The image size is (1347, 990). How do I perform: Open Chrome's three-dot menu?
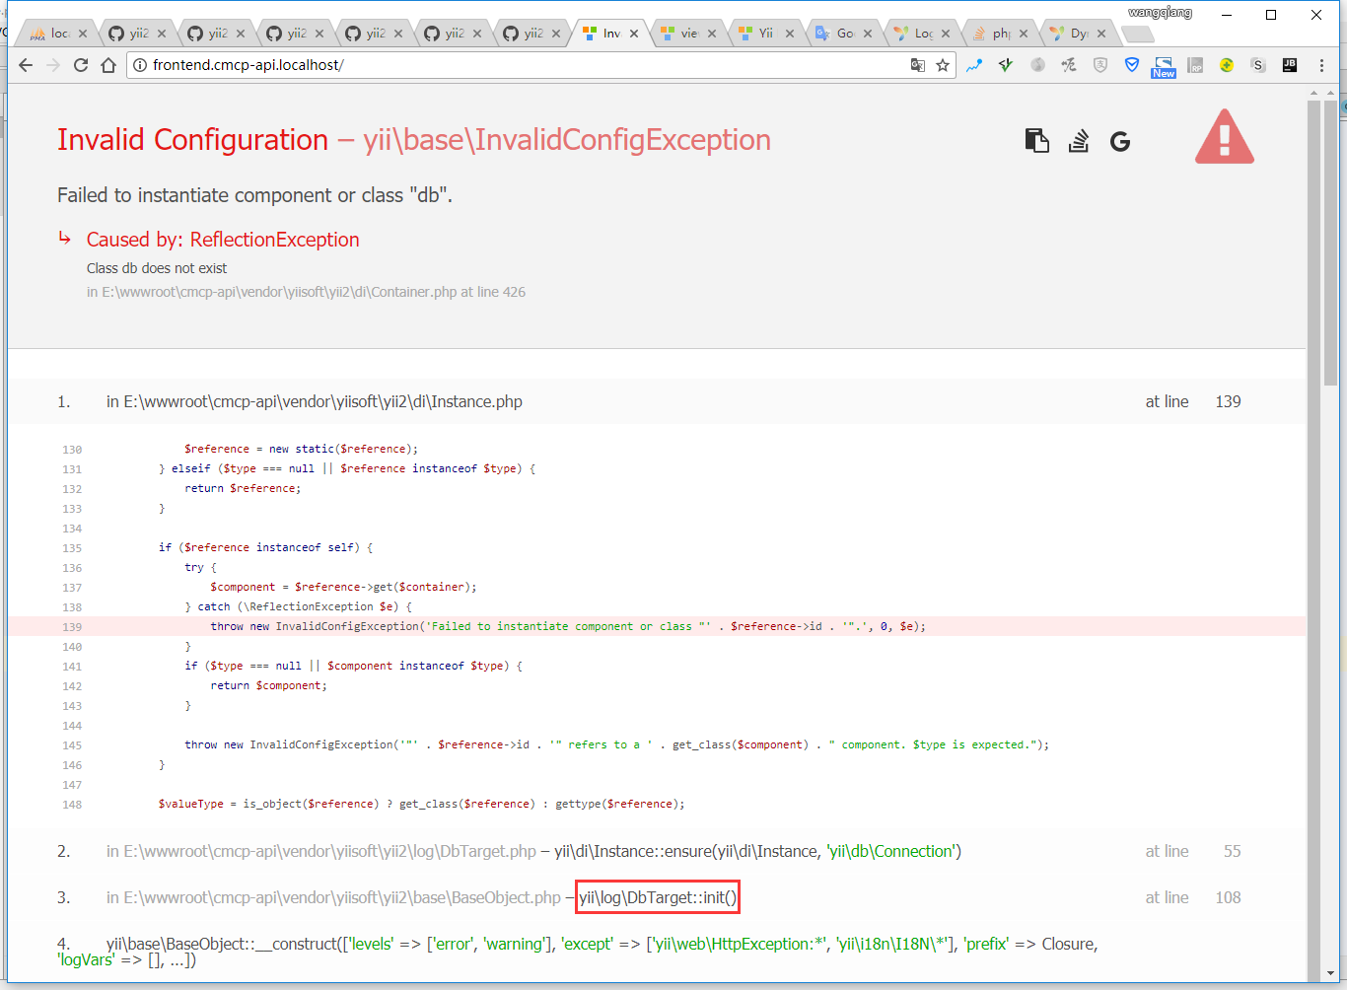point(1321,65)
